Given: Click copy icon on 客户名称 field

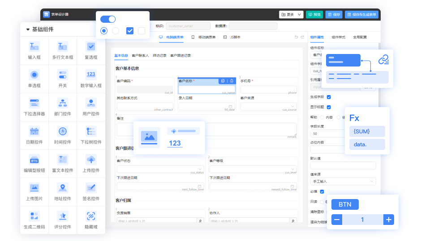Looking at the screenshot, I should 223,81.
